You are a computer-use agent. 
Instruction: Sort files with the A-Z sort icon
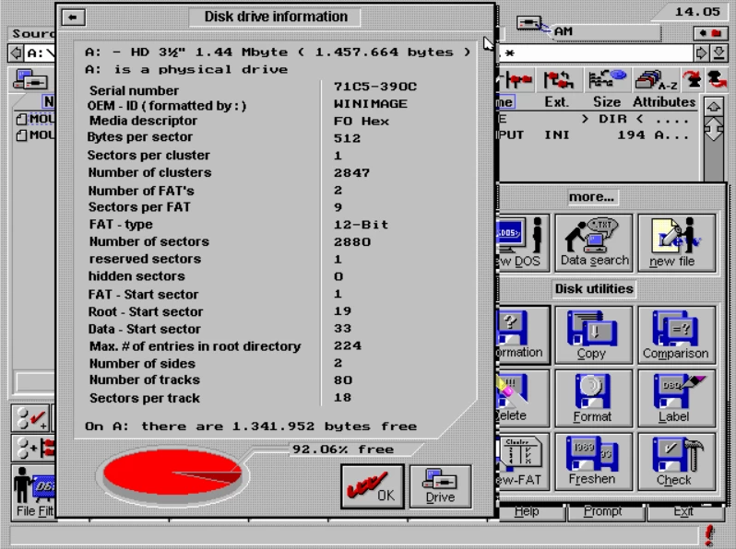click(x=655, y=80)
